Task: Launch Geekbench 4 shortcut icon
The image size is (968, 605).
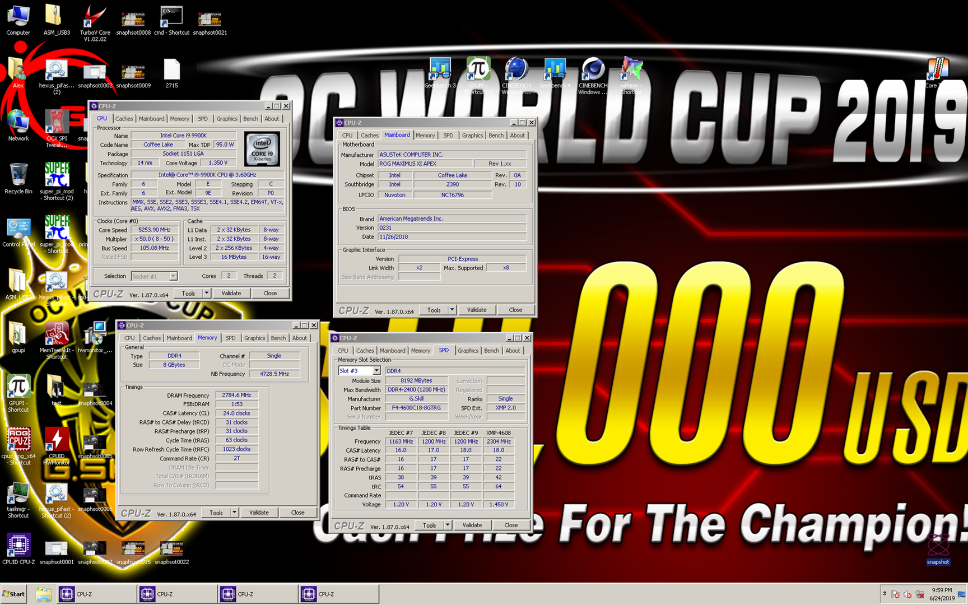Action: 555,73
